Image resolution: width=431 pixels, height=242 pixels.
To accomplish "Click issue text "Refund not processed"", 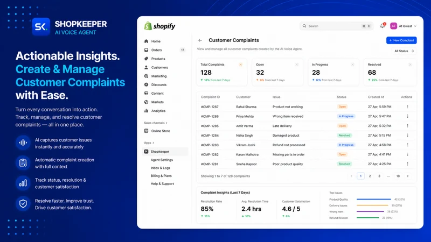I will point(289,145).
